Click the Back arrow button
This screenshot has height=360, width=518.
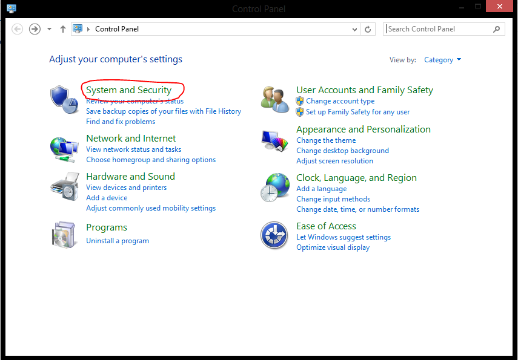tap(17, 29)
